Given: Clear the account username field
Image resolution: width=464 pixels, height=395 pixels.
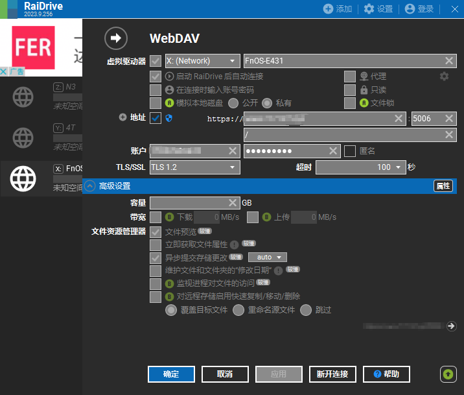Looking at the screenshot, I should (233, 151).
